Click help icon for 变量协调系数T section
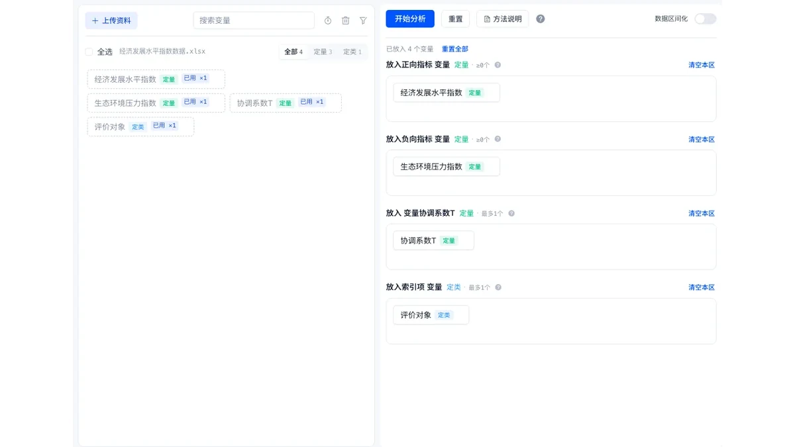This screenshot has width=795, height=447. coord(511,213)
